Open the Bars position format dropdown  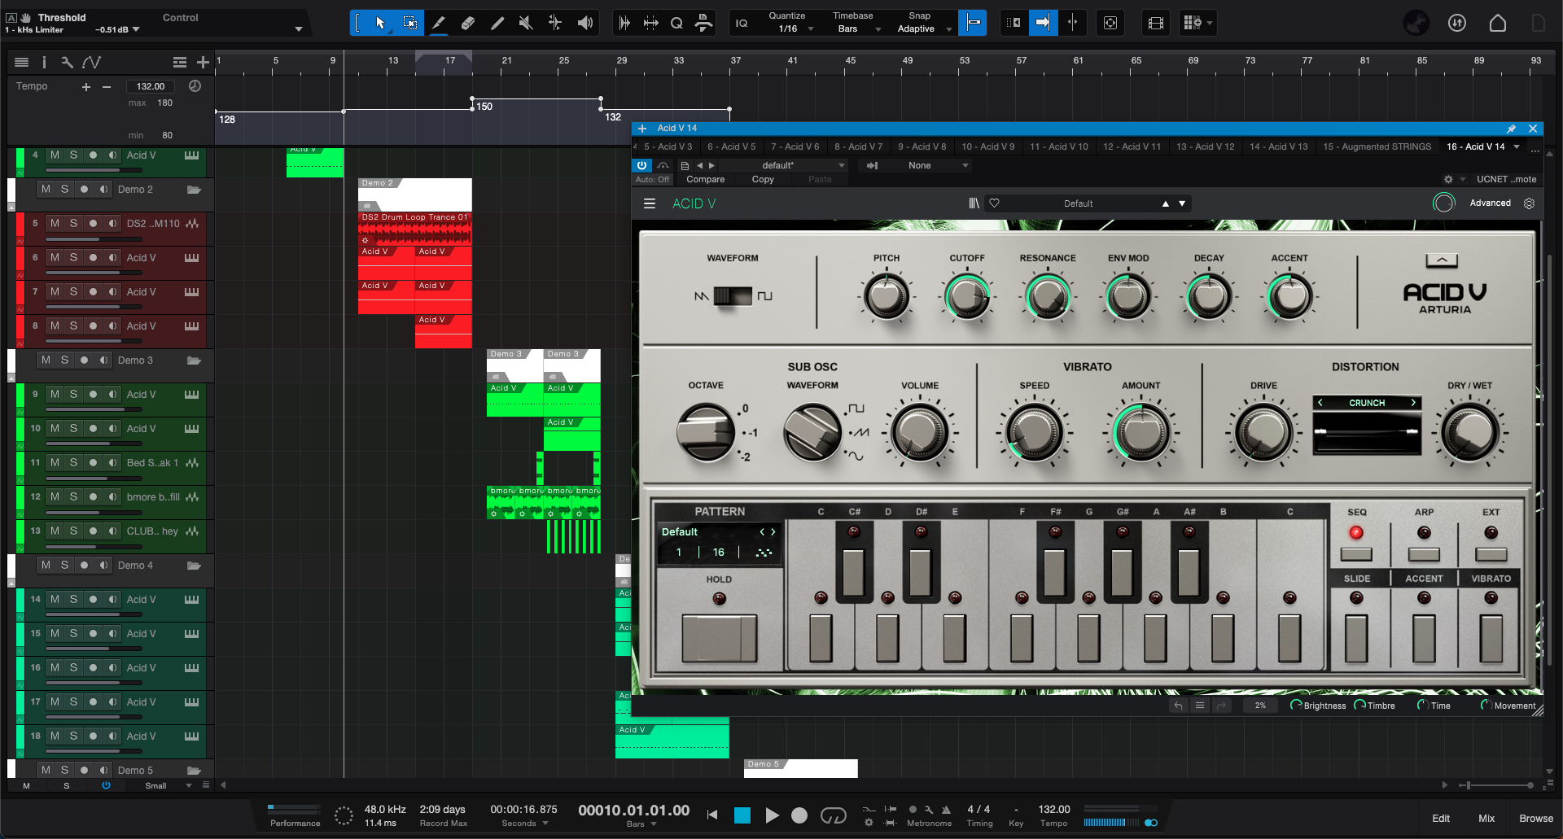tap(641, 824)
